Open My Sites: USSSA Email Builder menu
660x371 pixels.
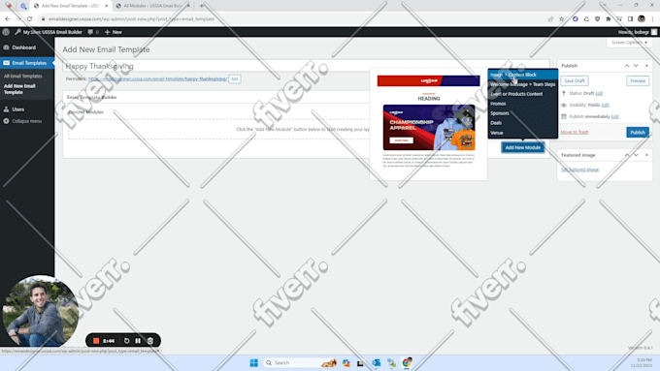pyautogui.click(x=49, y=32)
